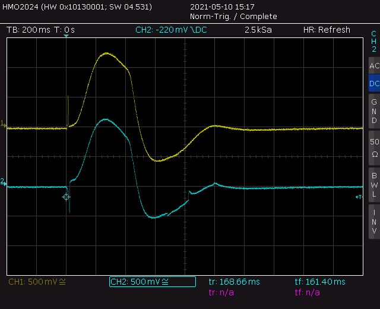Viewport: 380px width, 309px height.
Task: Select the AC coupling softkey
Action: click(x=374, y=65)
